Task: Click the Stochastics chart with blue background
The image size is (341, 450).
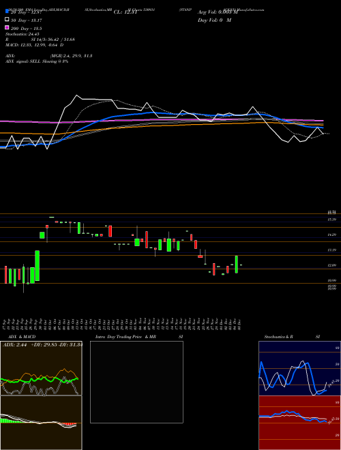Action: pyautogui.click(x=299, y=368)
